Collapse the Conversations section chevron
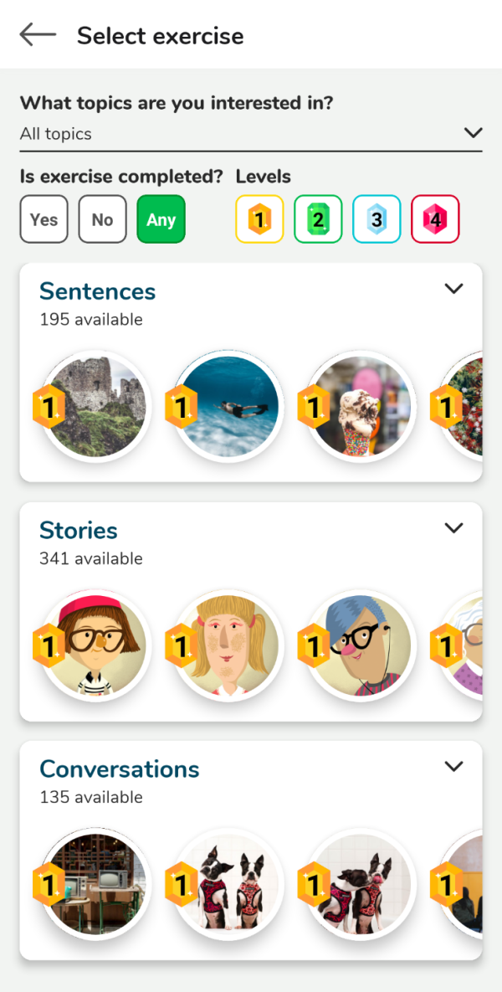This screenshot has height=992, width=502. [453, 767]
